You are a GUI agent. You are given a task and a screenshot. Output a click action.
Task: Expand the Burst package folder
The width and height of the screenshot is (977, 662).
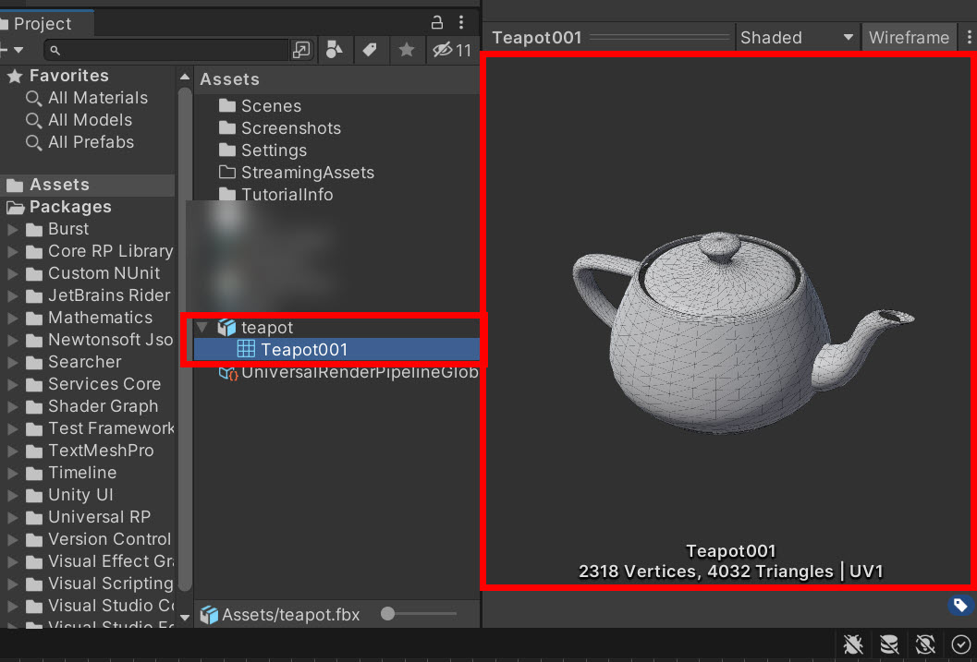(x=12, y=230)
